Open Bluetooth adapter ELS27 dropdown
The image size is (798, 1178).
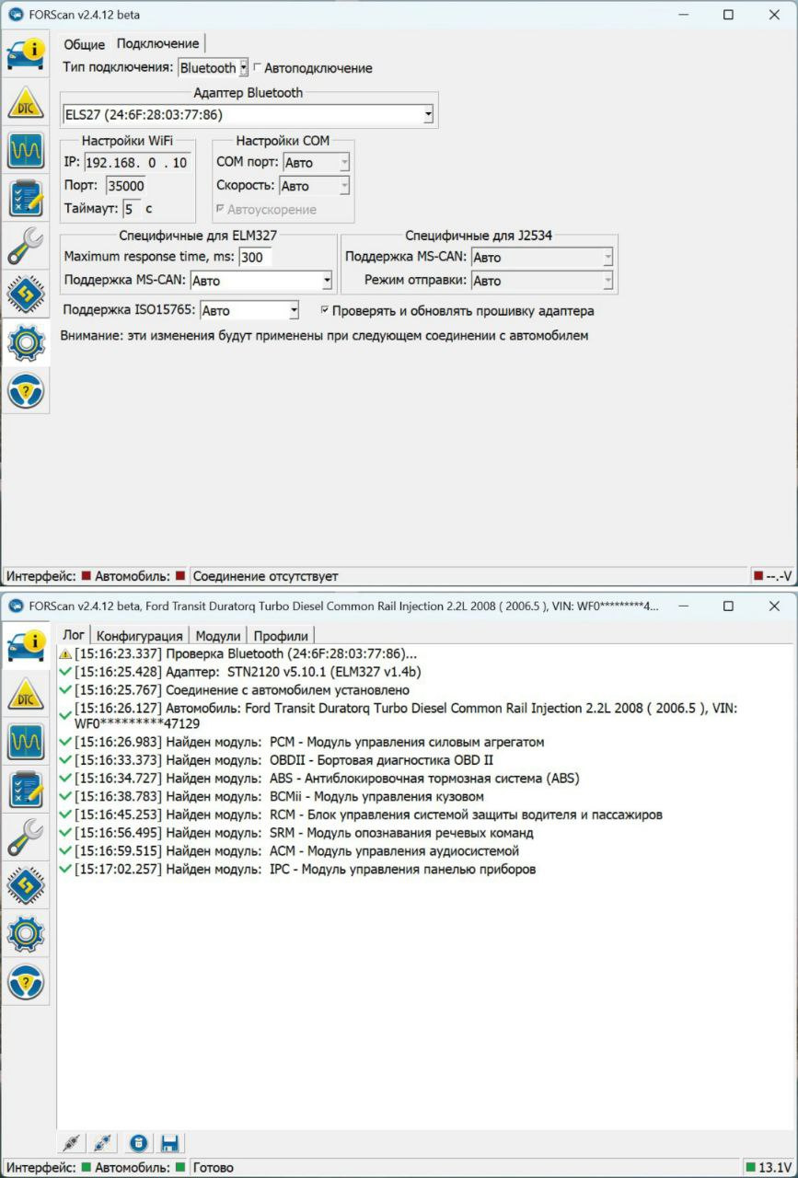tap(249, 115)
